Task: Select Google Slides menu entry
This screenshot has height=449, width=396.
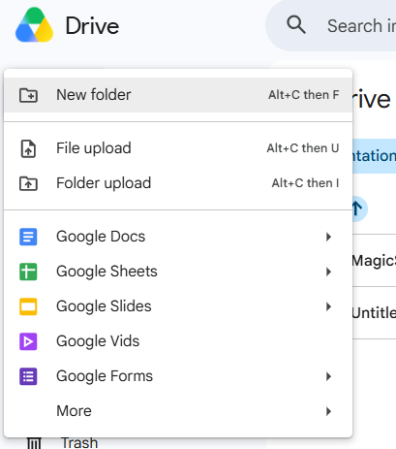Action: [x=178, y=306]
